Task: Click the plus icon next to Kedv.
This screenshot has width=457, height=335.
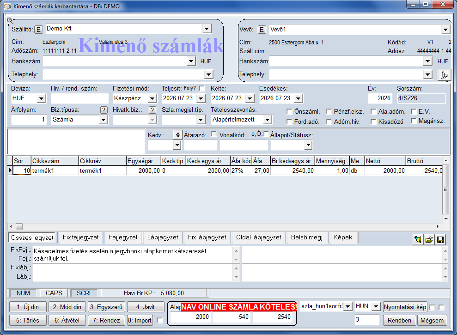Action: click(178, 135)
